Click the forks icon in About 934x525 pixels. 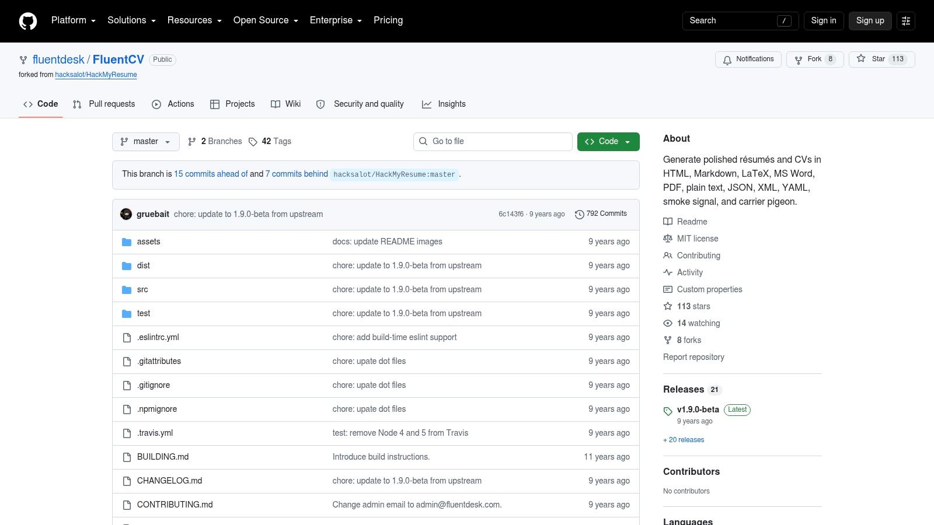[668, 340]
